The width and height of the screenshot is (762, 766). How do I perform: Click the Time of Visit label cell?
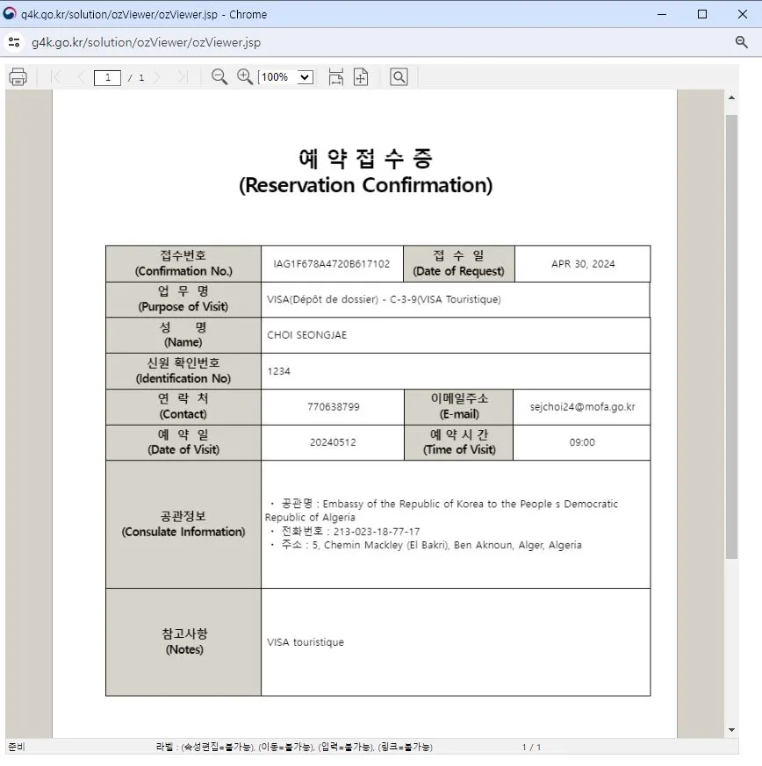coord(458,442)
